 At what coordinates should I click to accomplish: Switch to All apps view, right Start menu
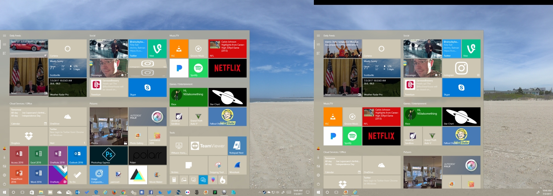pos(318,53)
